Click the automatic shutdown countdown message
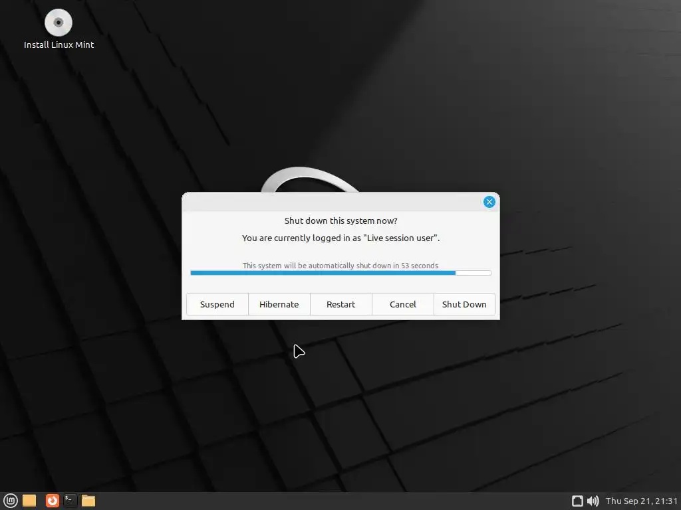 click(x=340, y=266)
